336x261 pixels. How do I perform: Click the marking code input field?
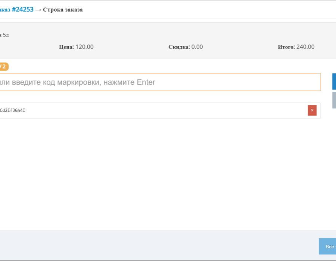[160, 82]
